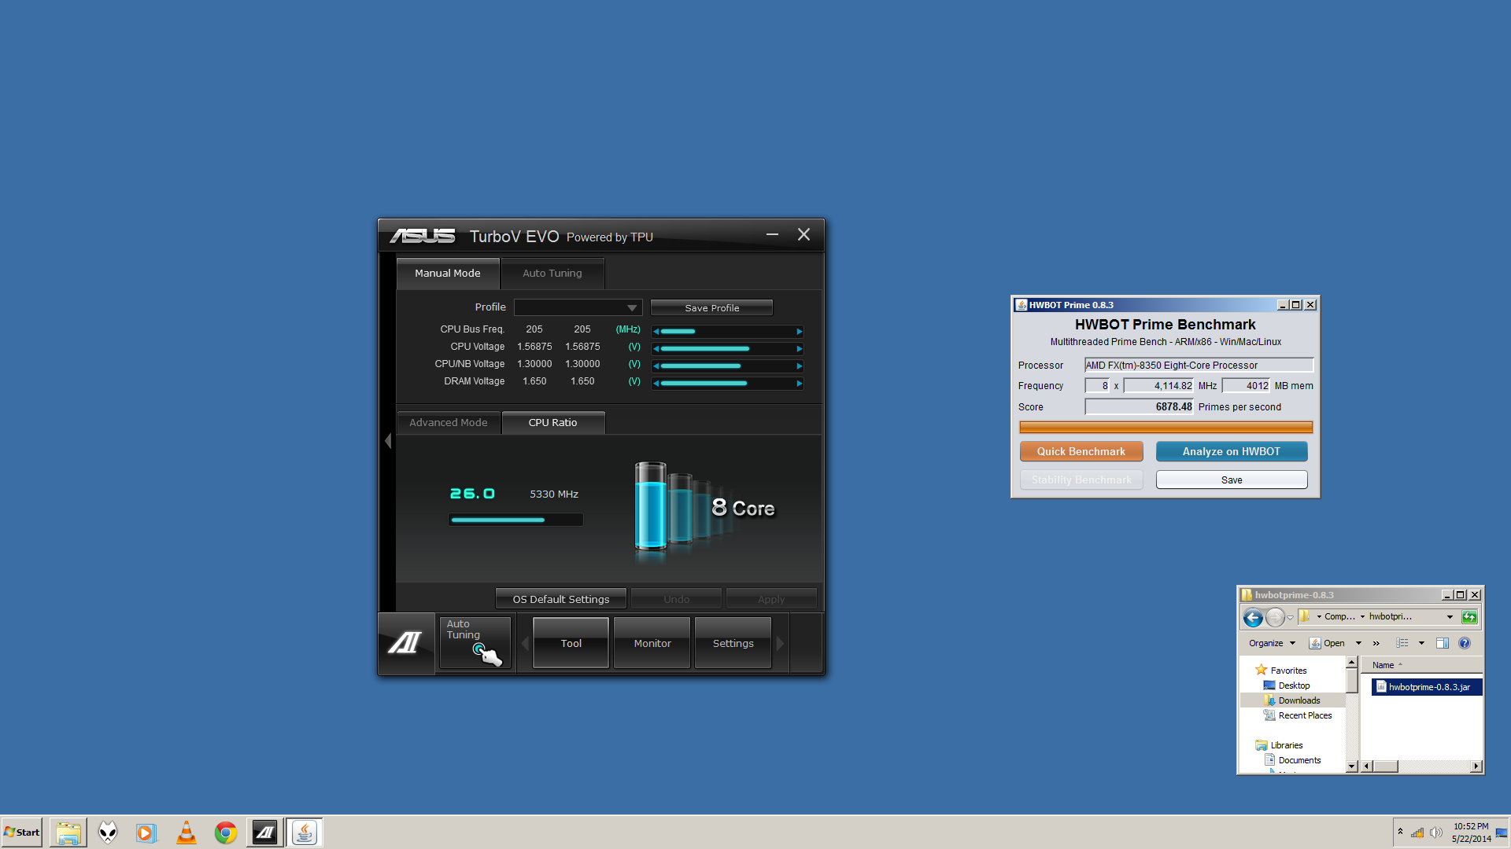
Task: Select hwbotprime-0.8.3.jar file
Action: pyautogui.click(x=1427, y=687)
